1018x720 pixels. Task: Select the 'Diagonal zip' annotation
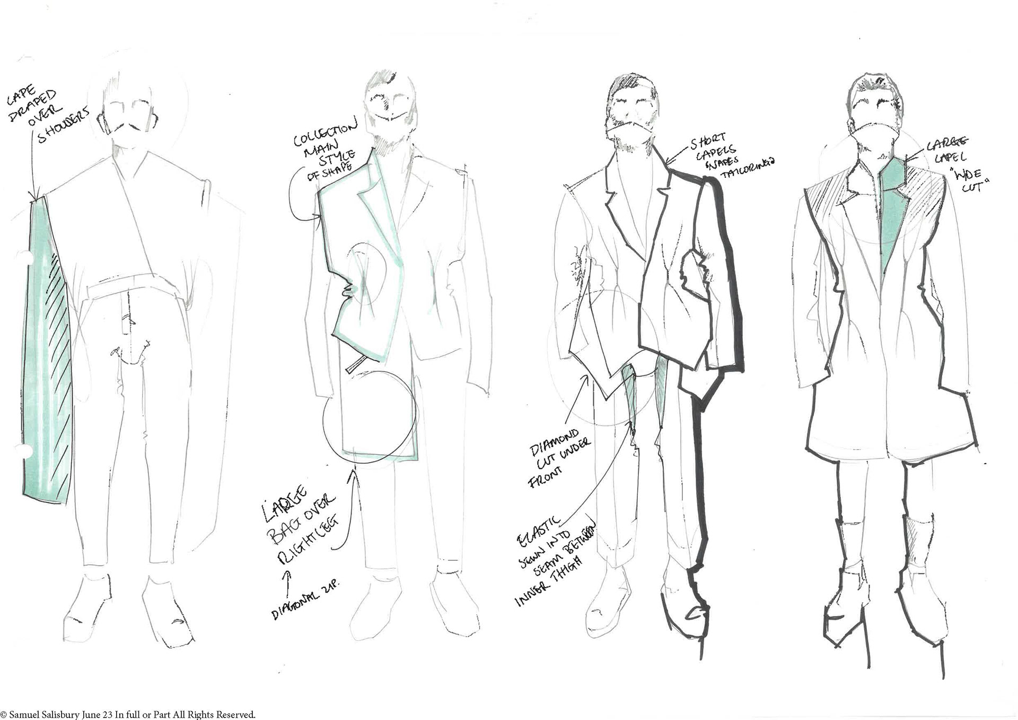306,601
